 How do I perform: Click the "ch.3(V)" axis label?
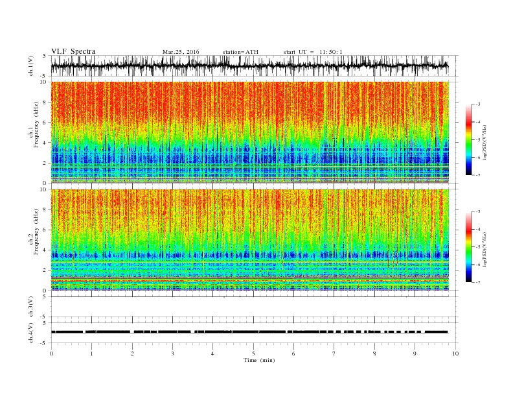pyautogui.click(x=30, y=307)
